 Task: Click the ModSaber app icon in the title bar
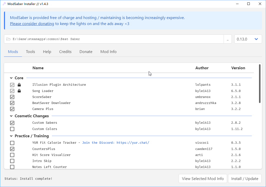tap(4, 4)
